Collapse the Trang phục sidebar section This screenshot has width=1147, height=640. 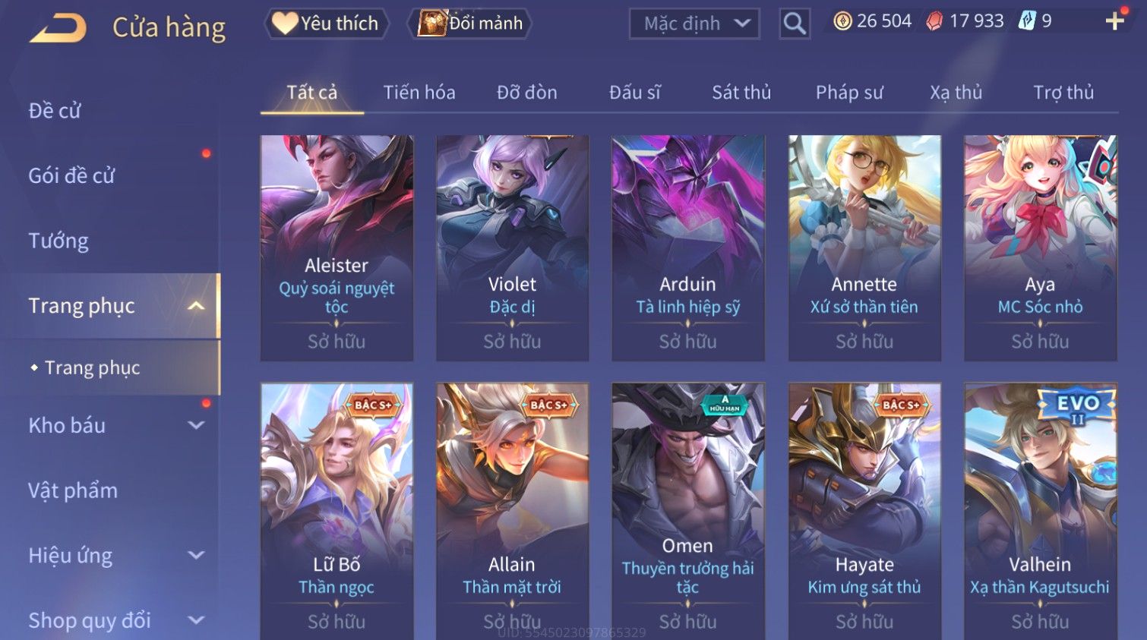196,306
